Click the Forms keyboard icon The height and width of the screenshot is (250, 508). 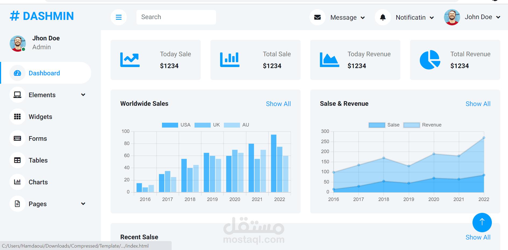click(x=17, y=138)
